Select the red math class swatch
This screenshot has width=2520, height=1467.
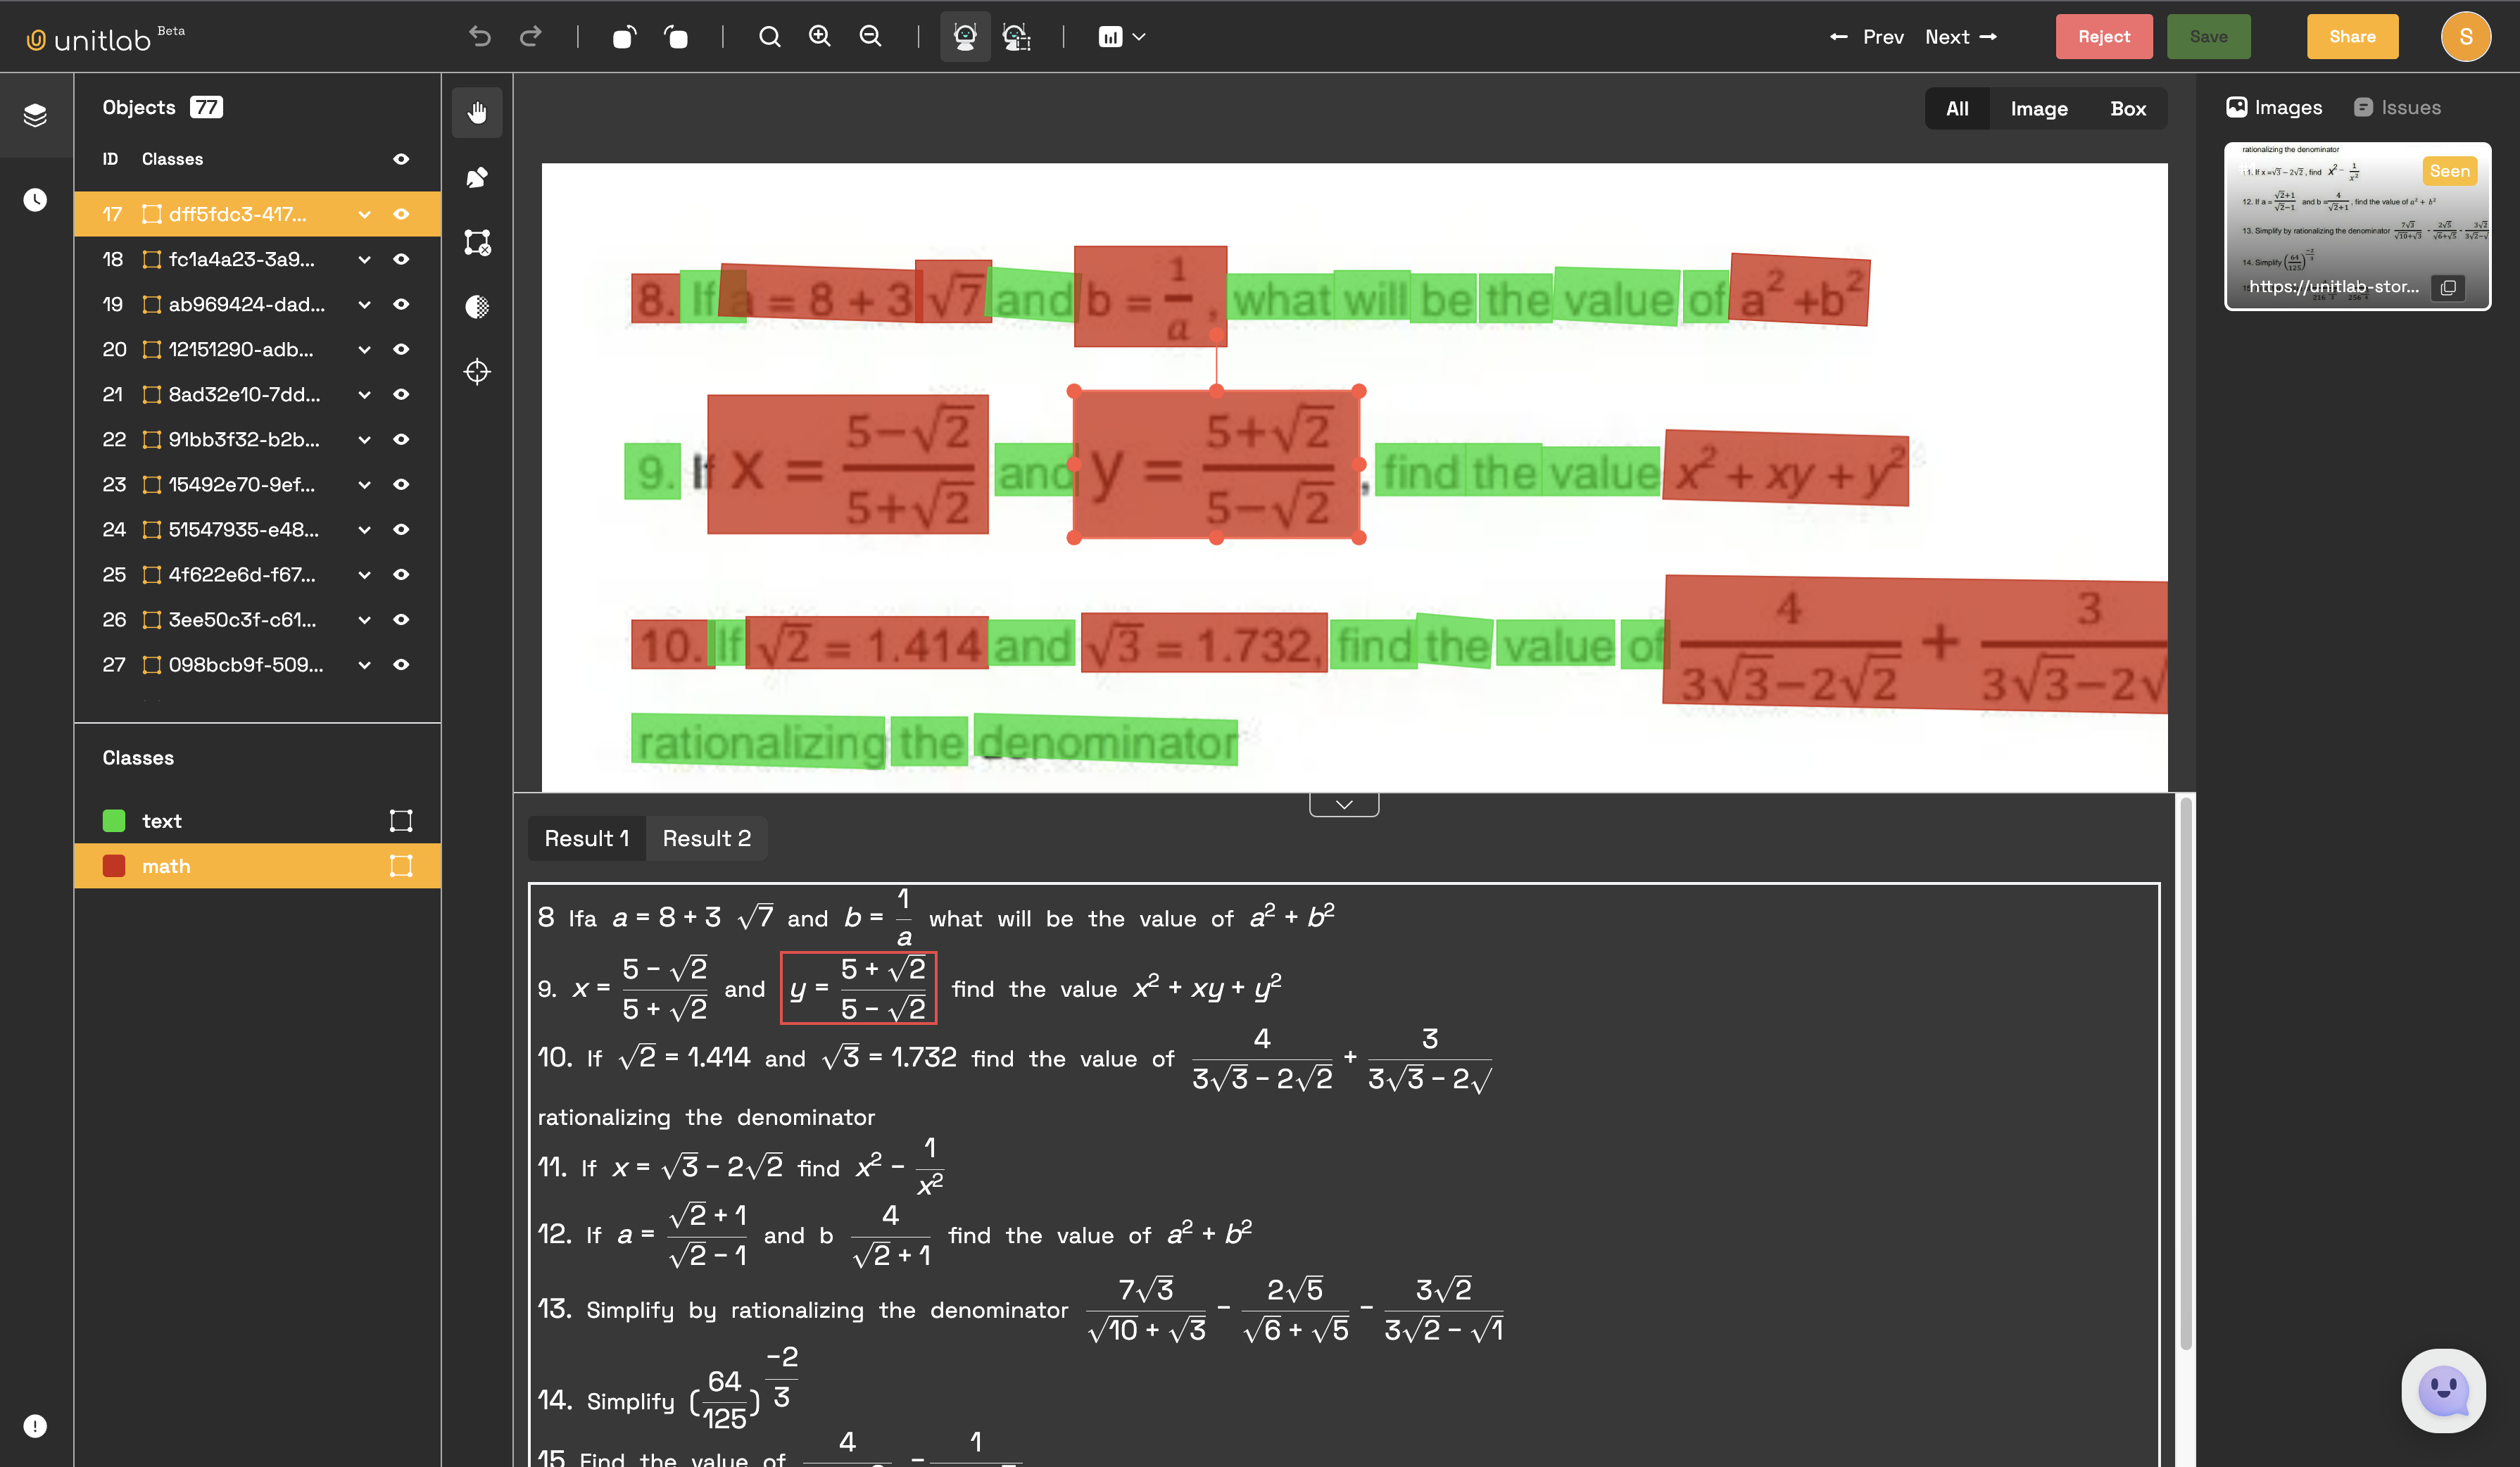point(114,866)
